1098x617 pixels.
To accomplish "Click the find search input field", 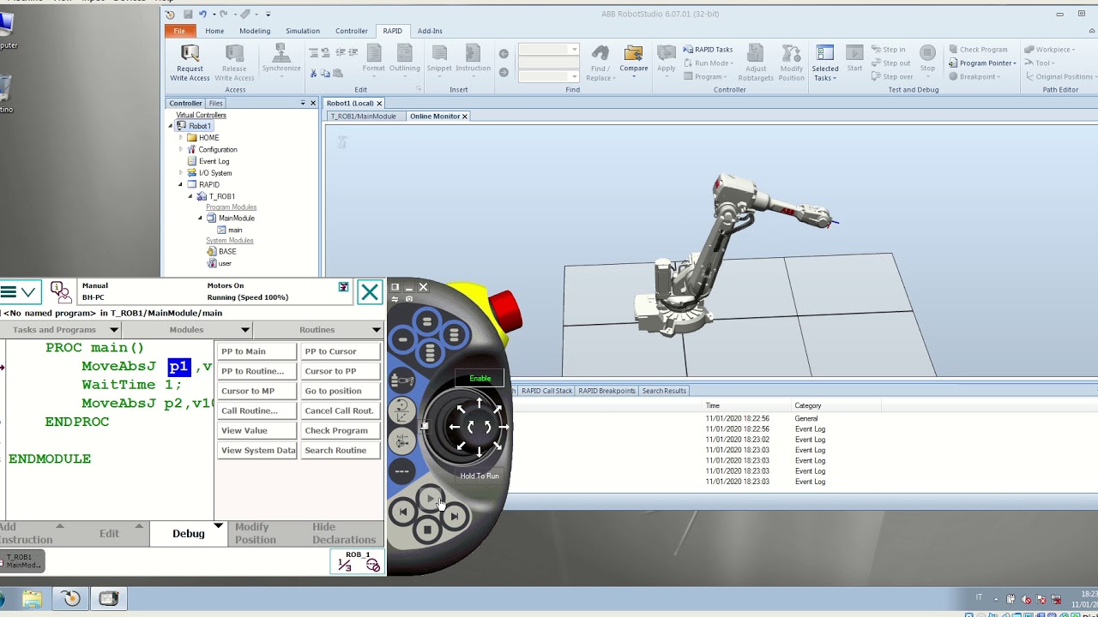I will (x=548, y=50).
